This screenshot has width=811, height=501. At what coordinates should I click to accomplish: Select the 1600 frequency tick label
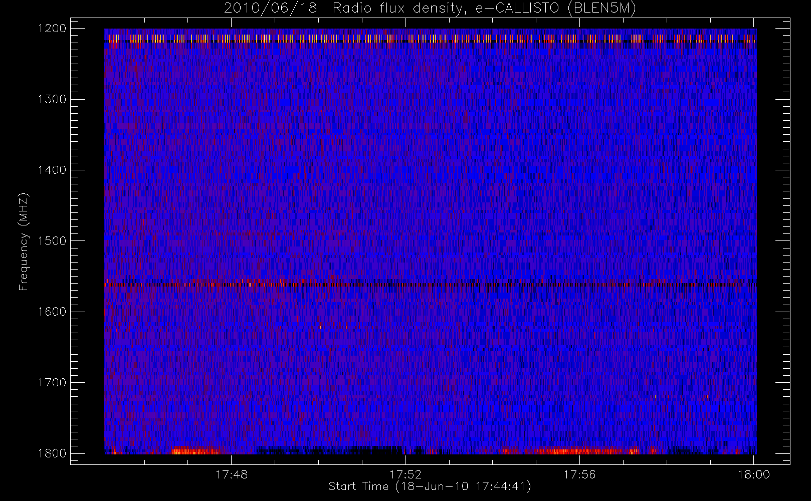[52, 312]
